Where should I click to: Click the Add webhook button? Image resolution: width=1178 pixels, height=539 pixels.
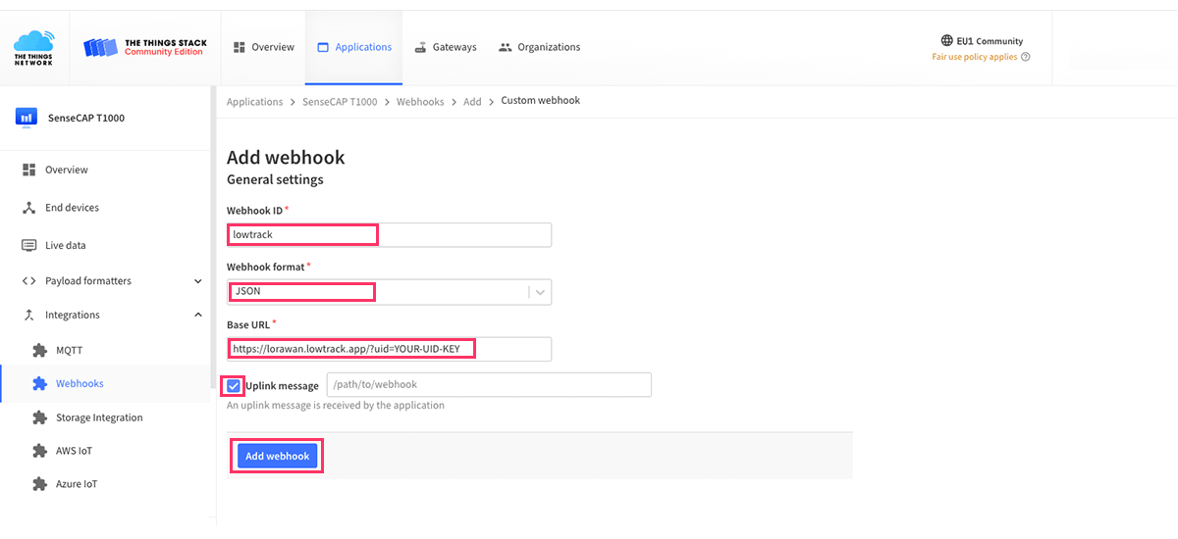(x=277, y=456)
